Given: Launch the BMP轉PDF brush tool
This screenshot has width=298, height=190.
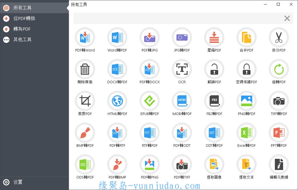Looking at the screenshot, I should (x=85, y=133).
